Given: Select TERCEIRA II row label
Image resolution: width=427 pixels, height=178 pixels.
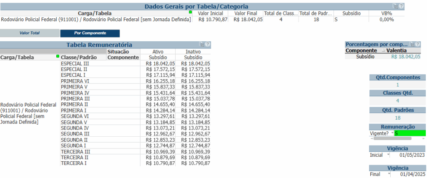Looking at the screenshot, I should click(74, 157).
